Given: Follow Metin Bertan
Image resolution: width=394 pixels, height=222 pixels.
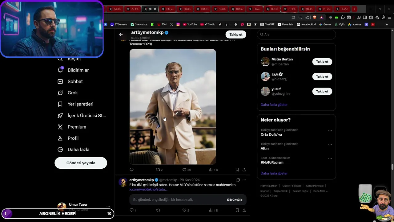Looking at the screenshot, I should tap(322, 62).
